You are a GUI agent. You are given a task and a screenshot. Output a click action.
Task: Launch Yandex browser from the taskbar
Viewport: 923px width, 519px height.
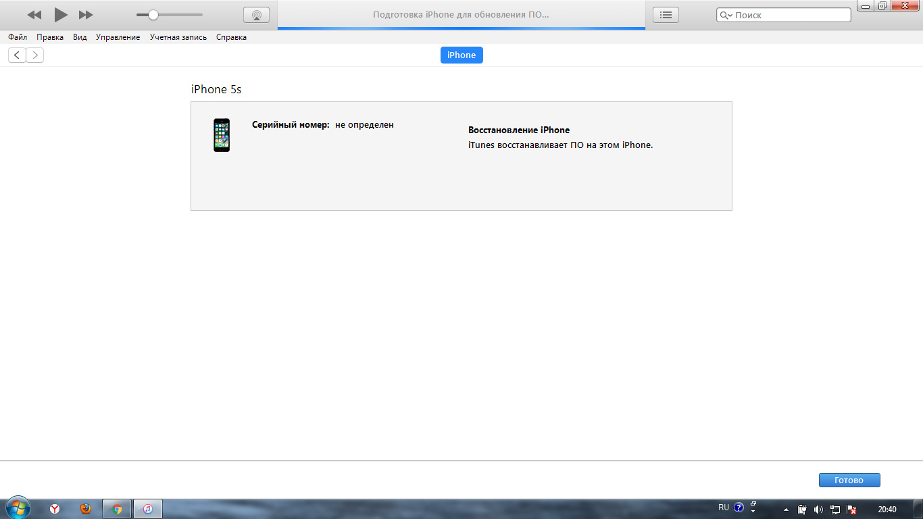coord(55,509)
